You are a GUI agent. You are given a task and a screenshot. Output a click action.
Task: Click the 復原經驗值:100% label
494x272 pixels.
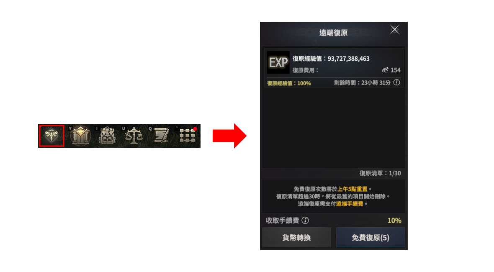click(289, 83)
